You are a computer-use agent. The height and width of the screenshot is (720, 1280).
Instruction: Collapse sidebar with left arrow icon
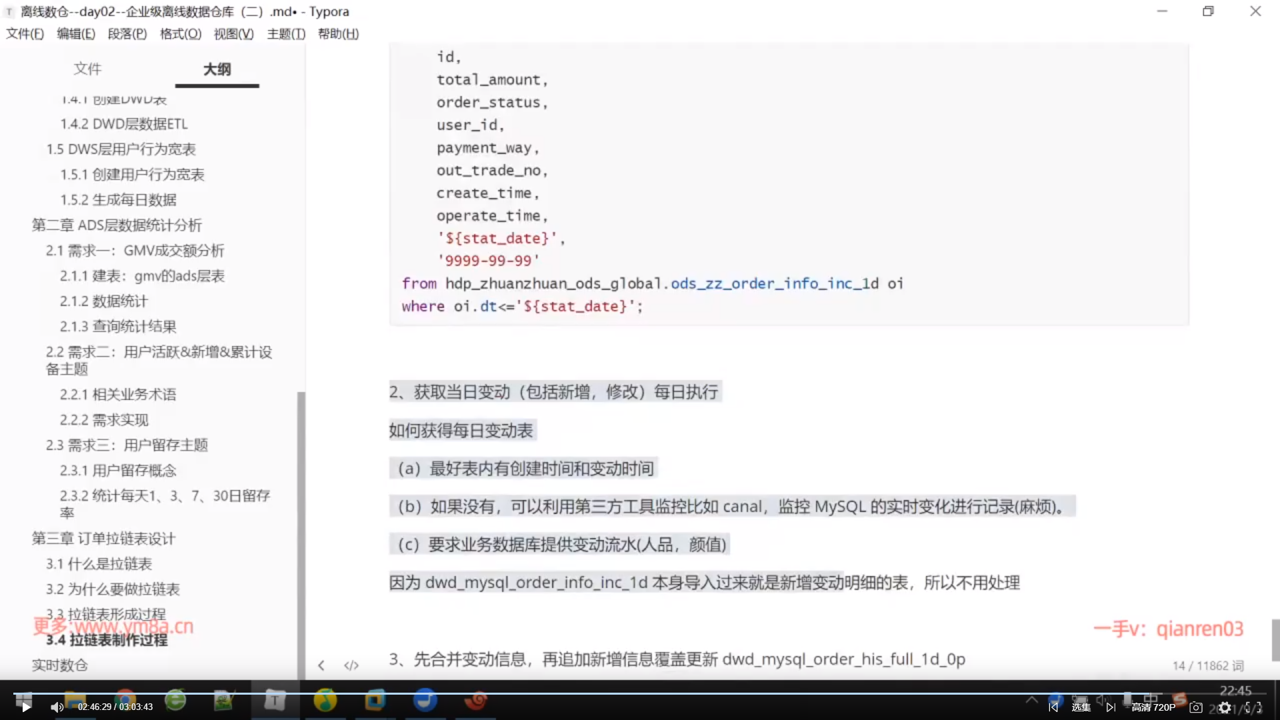click(321, 665)
